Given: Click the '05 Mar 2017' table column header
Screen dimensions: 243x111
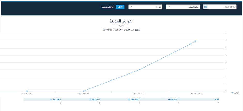Looking at the screenshot, I should click(x=134, y=99).
